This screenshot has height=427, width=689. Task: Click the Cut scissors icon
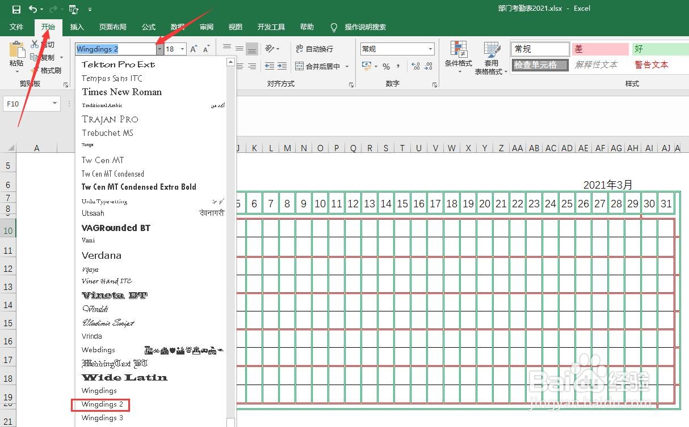[x=35, y=44]
